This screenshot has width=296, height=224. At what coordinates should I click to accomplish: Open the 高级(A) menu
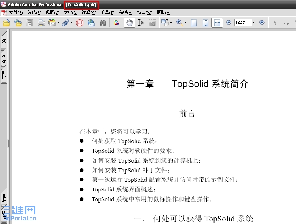pyautogui.click(x=126, y=13)
